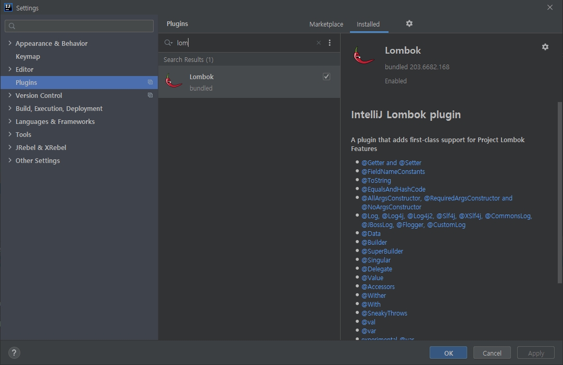Open the @NoArgsConstructor link
Viewport: 563px width, 365px height.
coord(391,207)
